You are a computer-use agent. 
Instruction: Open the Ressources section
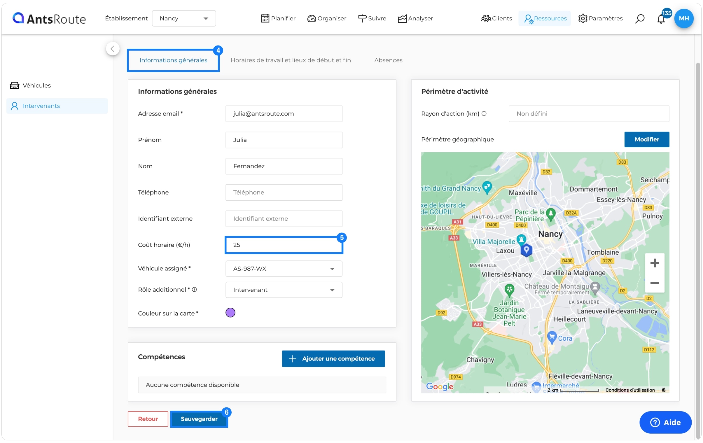[545, 18]
